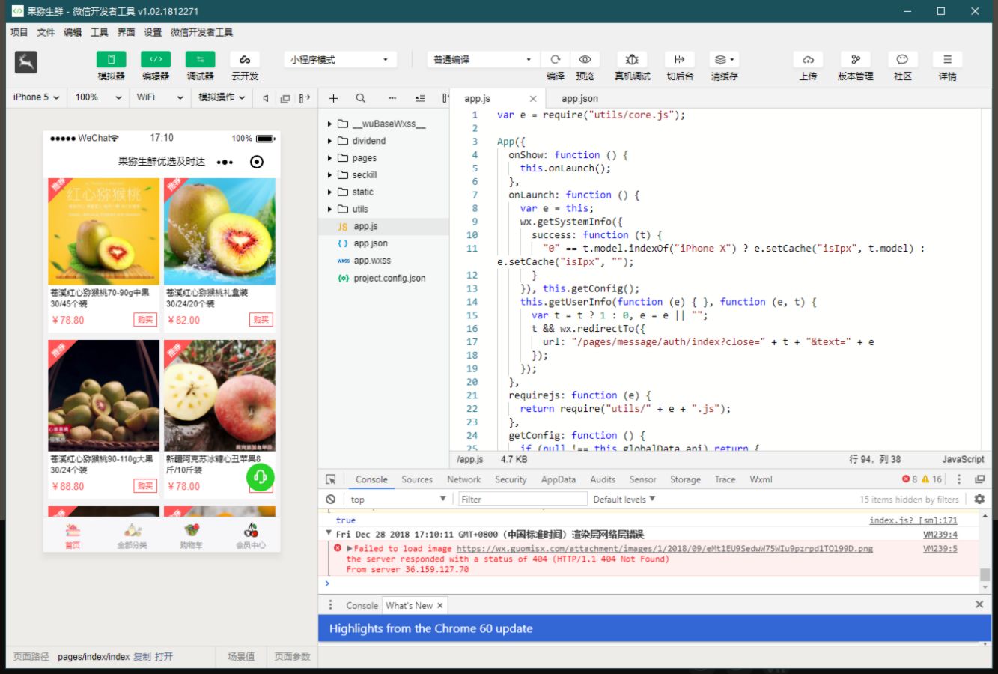The image size is (998, 674).
Task: Open 版本管理 version control
Action: click(x=855, y=60)
